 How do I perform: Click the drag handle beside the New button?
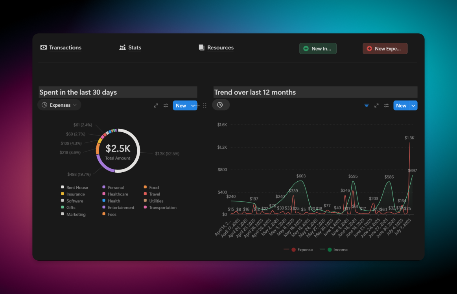(205, 105)
